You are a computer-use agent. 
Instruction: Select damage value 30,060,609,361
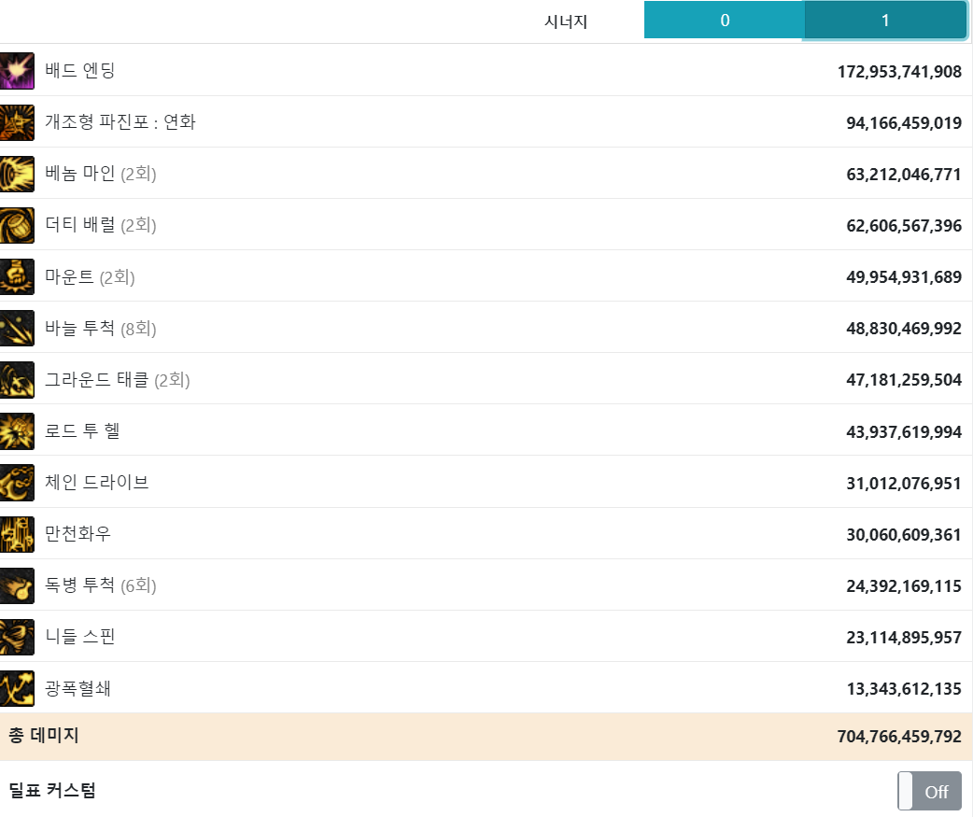(904, 535)
